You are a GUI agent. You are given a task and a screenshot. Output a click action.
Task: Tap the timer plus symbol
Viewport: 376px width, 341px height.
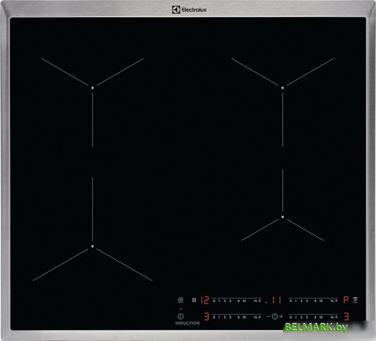coord(280,317)
